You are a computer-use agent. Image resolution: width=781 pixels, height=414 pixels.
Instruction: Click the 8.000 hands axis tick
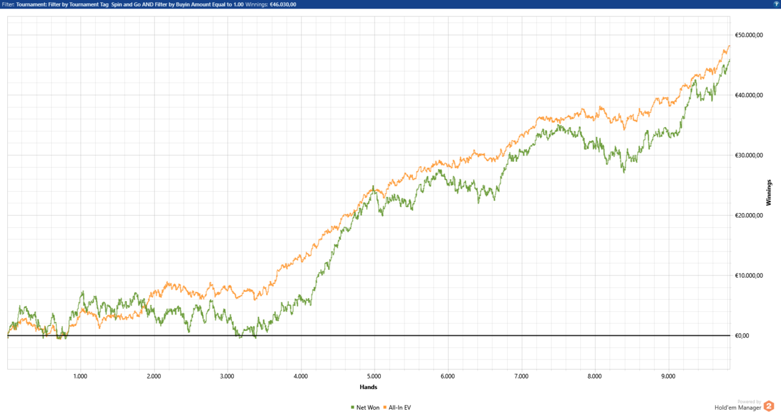595,377
